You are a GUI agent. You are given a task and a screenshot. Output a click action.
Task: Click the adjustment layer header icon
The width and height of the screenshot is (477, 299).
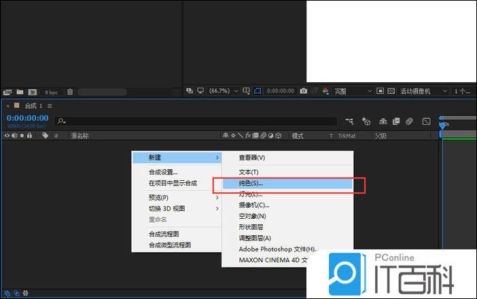(270, 136)
